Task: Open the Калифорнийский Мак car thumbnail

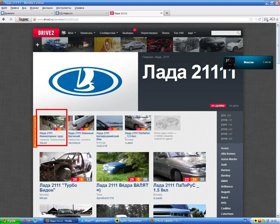Action: coord(109,123)
